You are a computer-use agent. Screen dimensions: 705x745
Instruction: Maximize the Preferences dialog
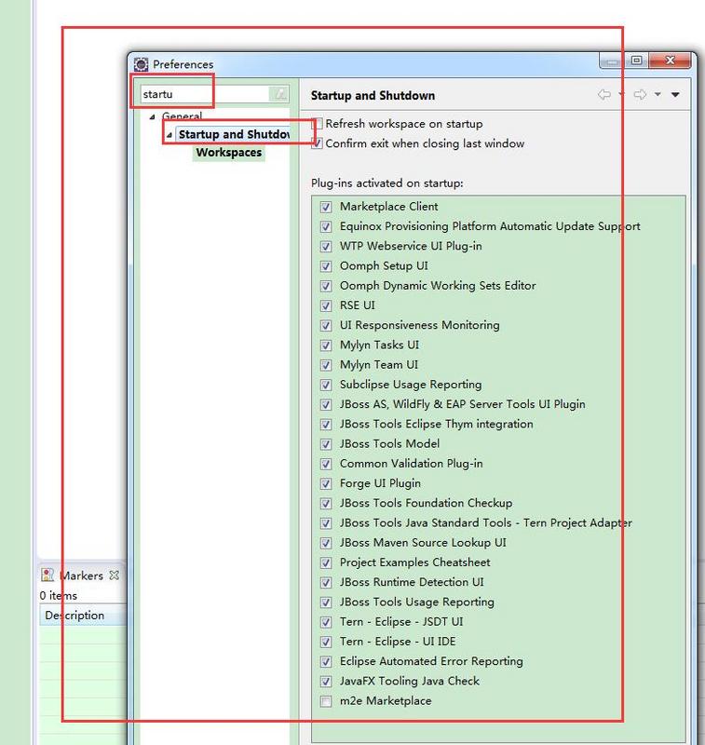click(637, 61)
